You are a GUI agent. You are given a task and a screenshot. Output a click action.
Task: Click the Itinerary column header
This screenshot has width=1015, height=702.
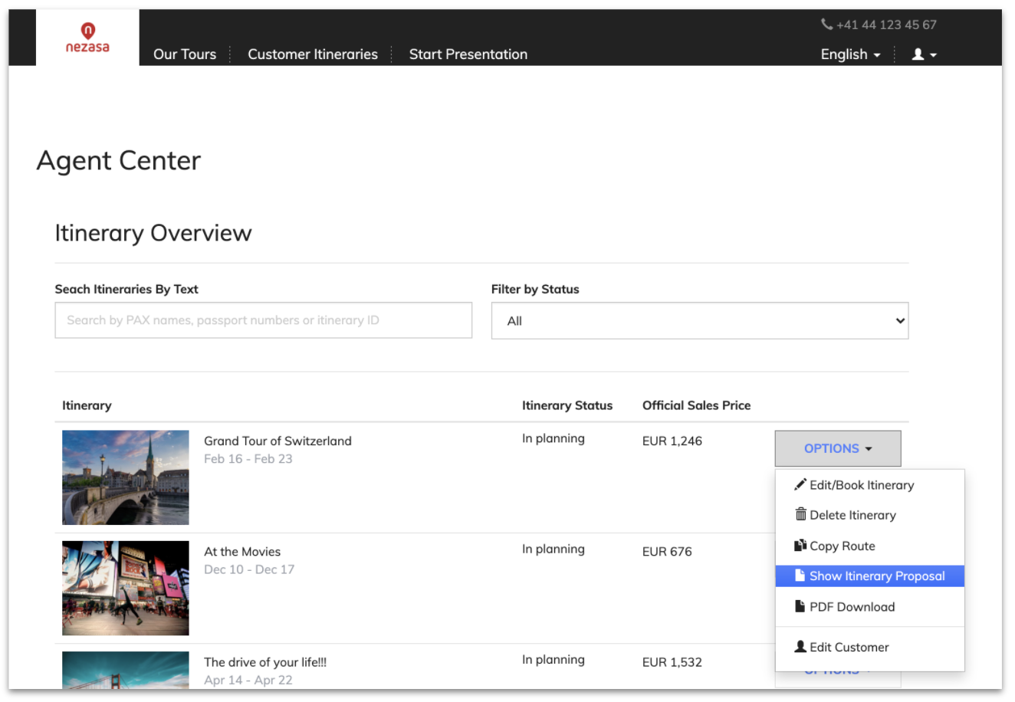point(87,405)
